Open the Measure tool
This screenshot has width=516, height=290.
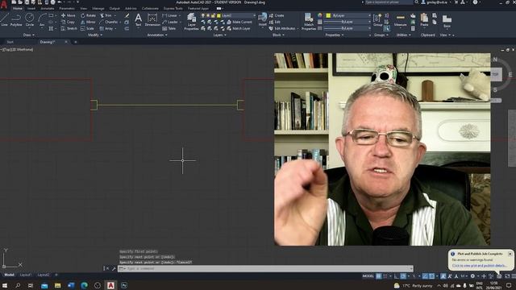[400, 19]
